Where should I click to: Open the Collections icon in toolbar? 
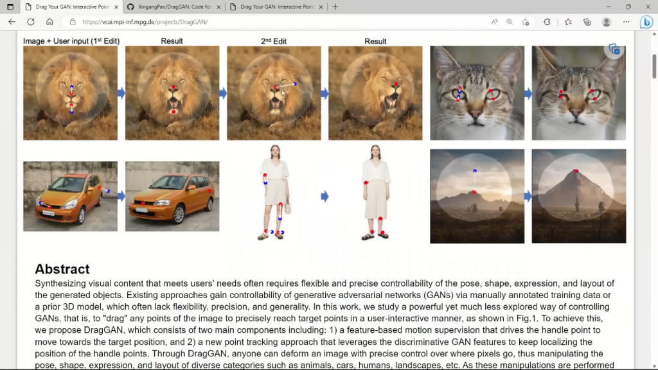tap(587, 22)
